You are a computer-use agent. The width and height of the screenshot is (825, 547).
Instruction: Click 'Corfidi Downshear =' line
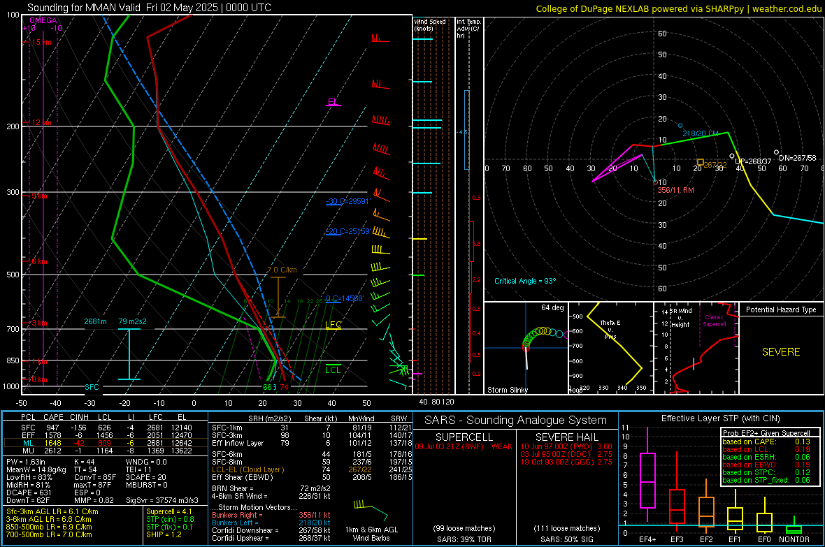[x=271, y=531]
